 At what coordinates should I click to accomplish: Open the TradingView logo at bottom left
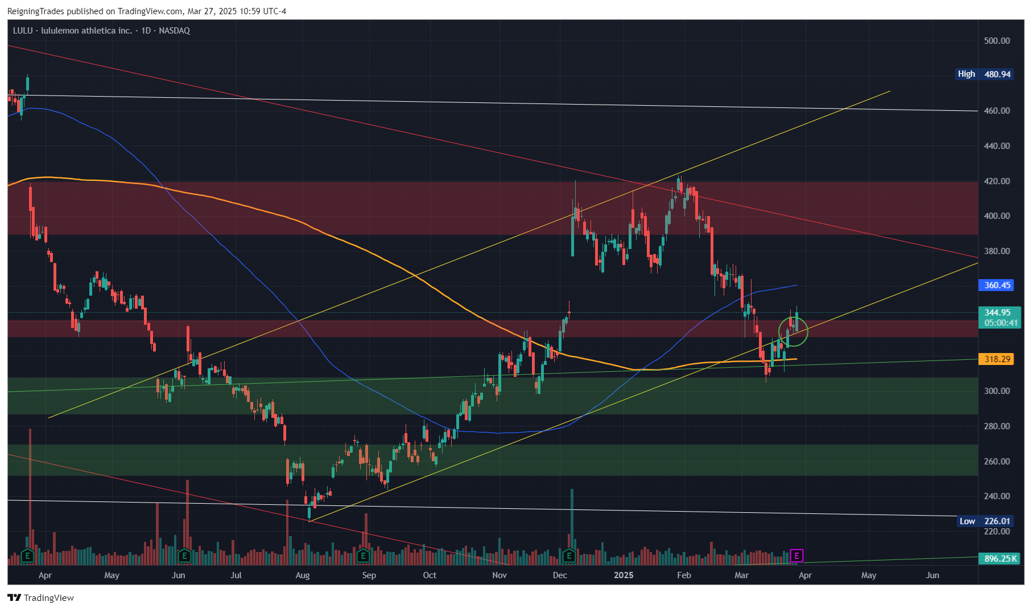[41, 597]
